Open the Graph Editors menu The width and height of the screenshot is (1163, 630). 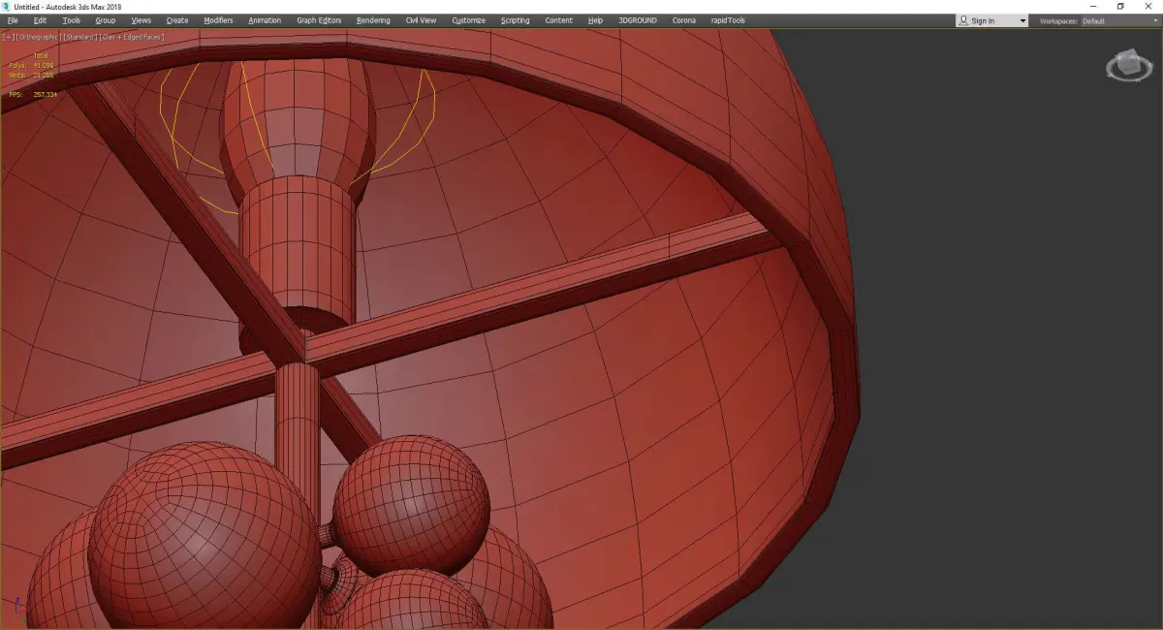[319, 20]
